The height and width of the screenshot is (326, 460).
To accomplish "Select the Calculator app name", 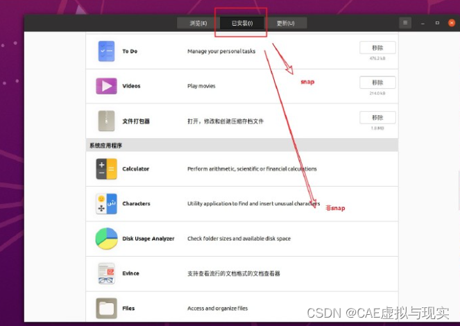I will click(135, 169).
